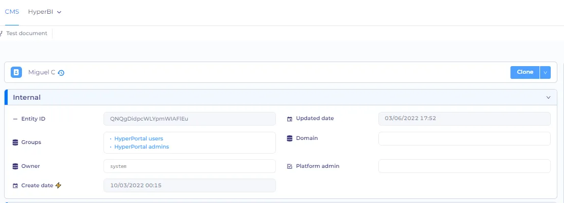The image size is (564, 203).
Task: Click the Platform admin label
Action: tap(318, 166)
